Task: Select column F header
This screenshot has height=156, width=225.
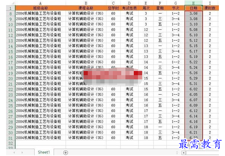Action: (x=160, y=3)
